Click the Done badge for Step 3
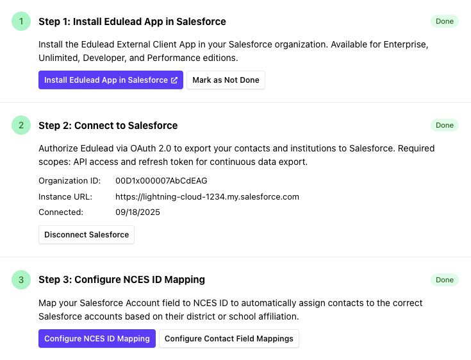The height and width of the screenshot is (360, 471). 445,280
